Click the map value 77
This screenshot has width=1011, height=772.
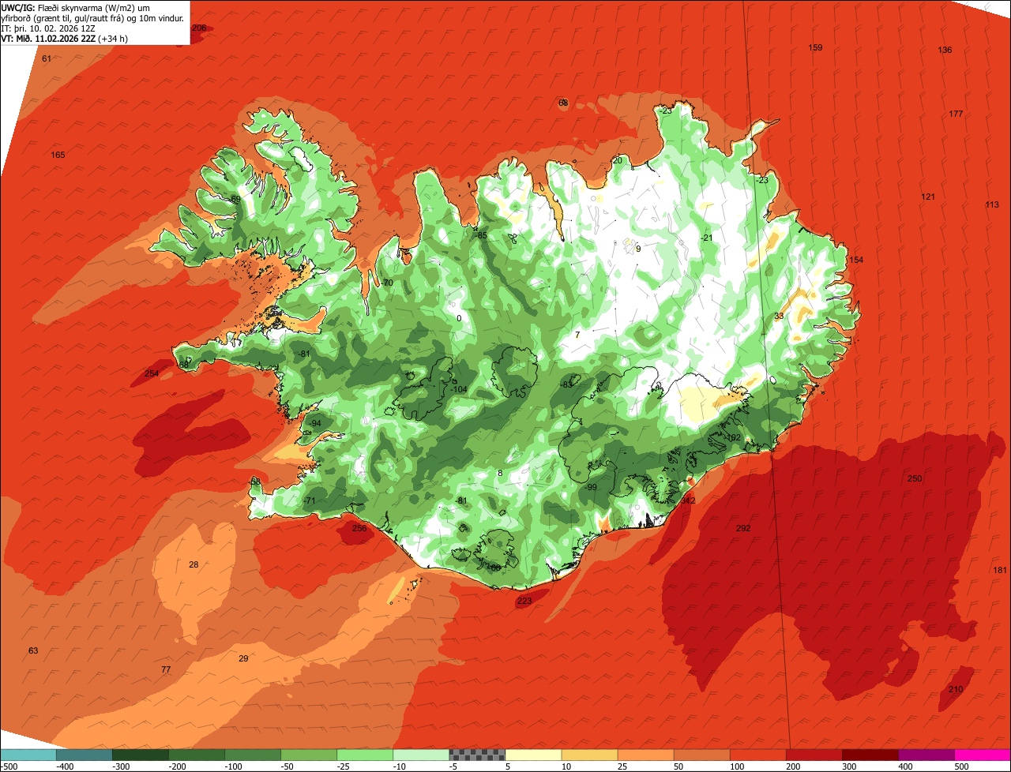166,669
